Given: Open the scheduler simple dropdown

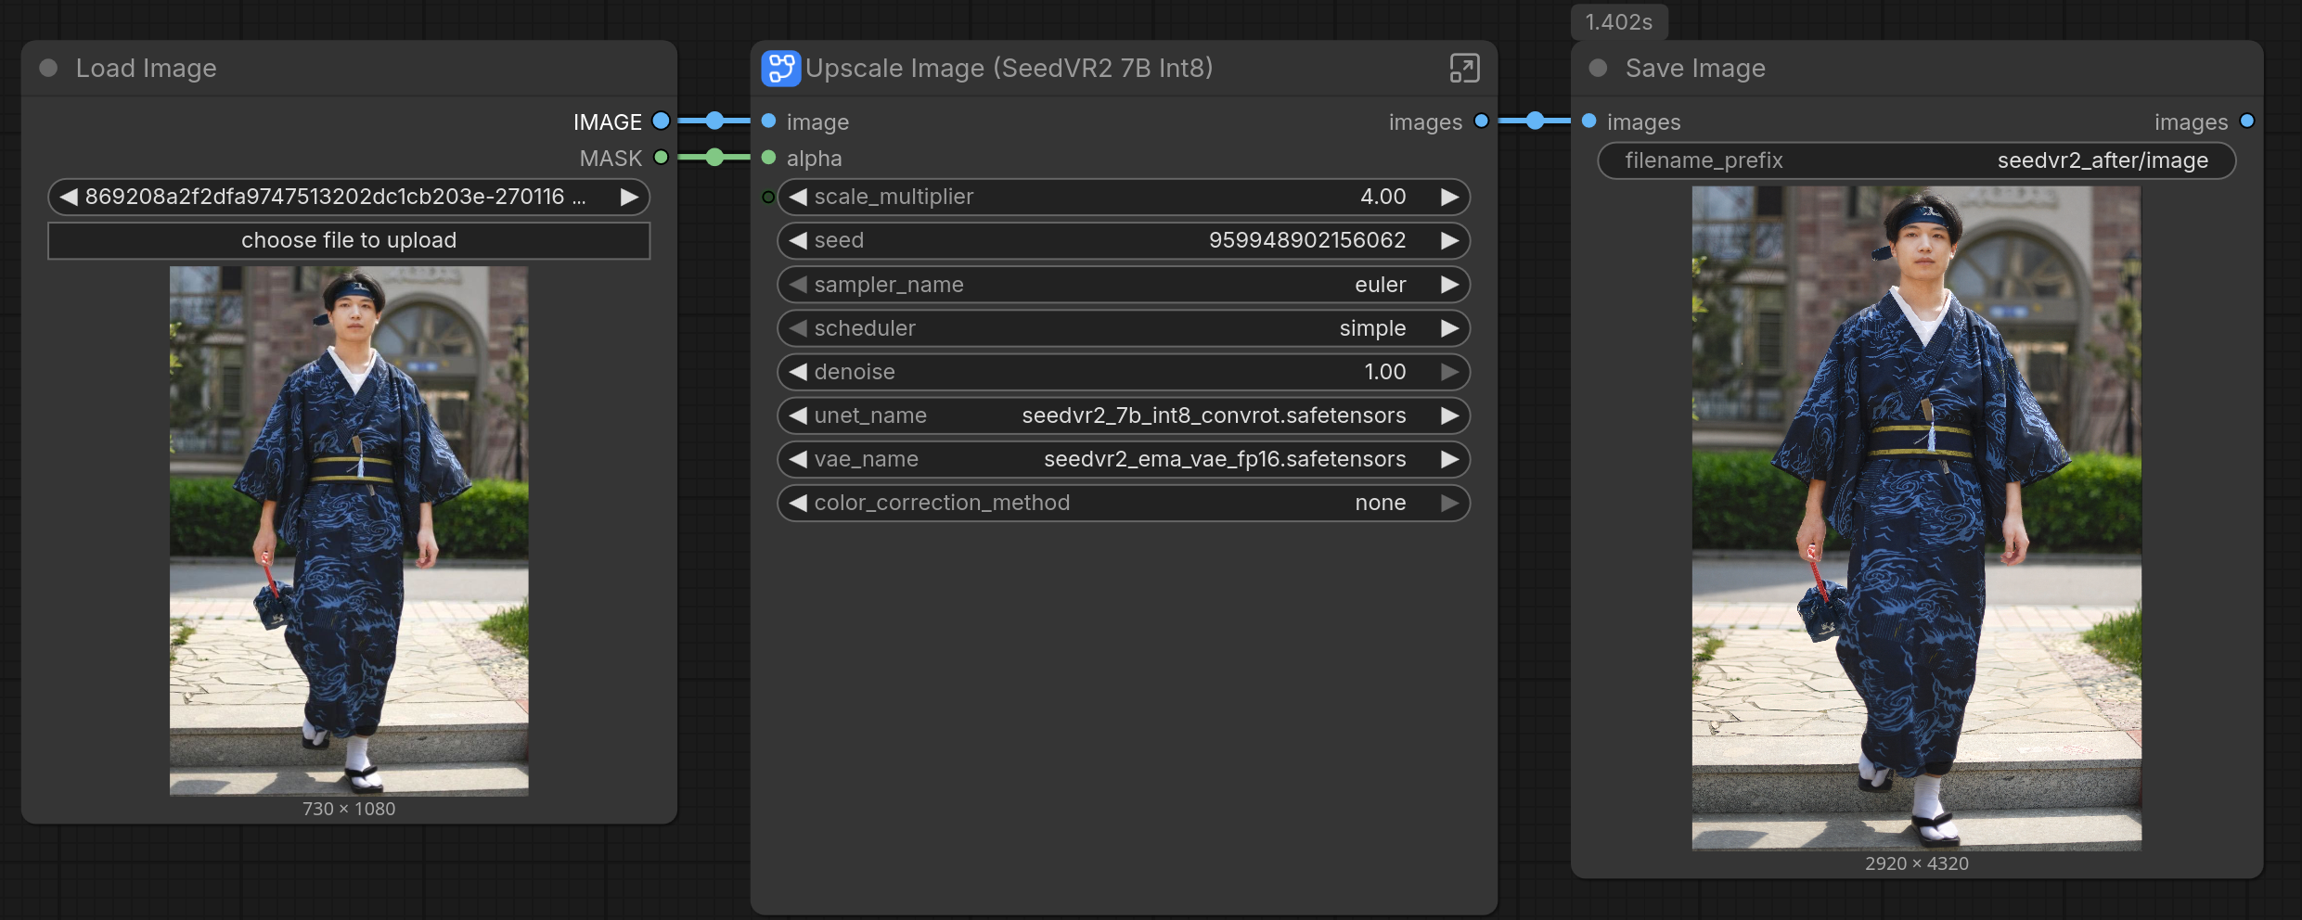Looking at the screenshot, I should pyautogui.click(x=1124, y=328).
